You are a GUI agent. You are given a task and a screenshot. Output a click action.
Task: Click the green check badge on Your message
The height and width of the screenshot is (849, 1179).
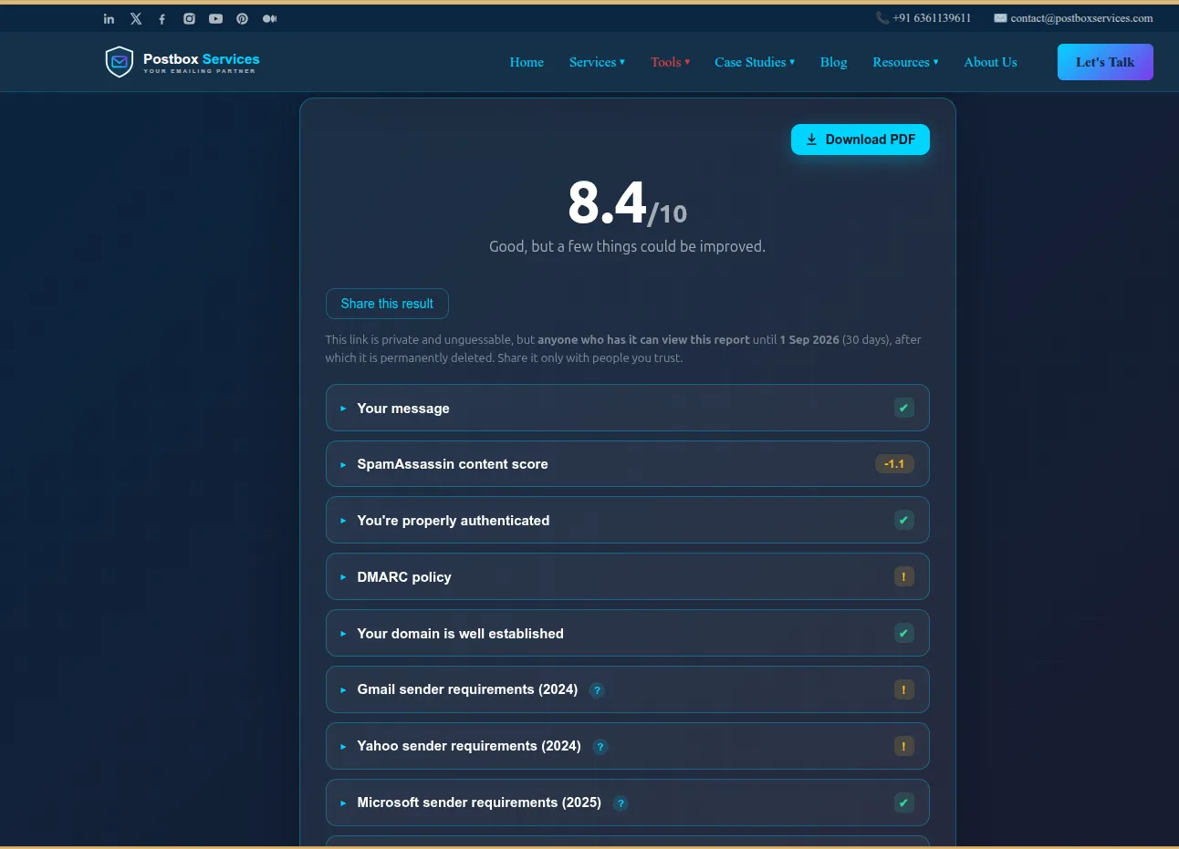click(903, 408)
